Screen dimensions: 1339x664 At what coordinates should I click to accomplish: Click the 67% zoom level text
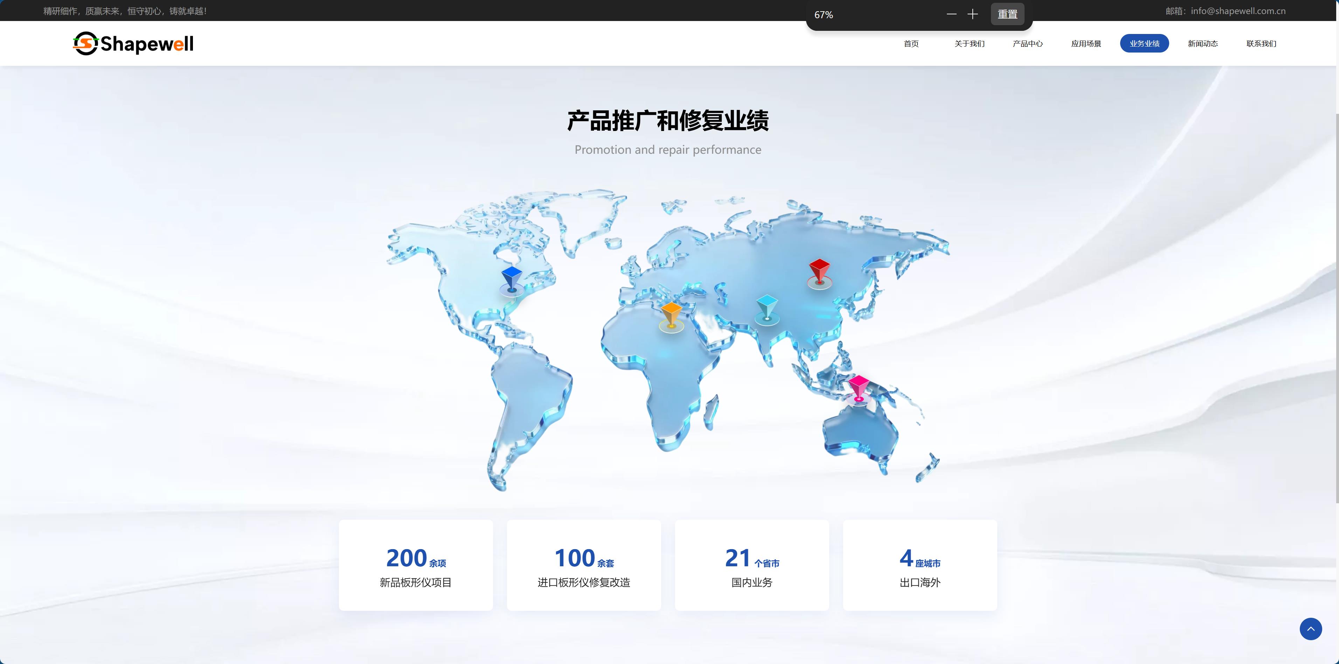[x=823, y=15]
